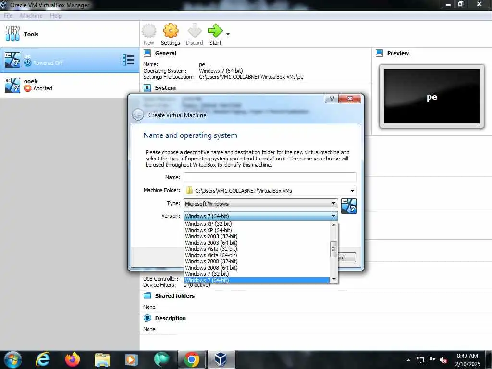Screen dimensions: 492x369
Task: Click the back arrow in Create Virtual Machine
Action: [138, 115]
